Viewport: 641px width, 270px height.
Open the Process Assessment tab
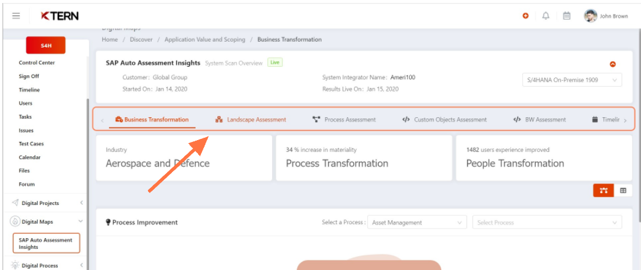pyautogui.click(x=344, y=120)
